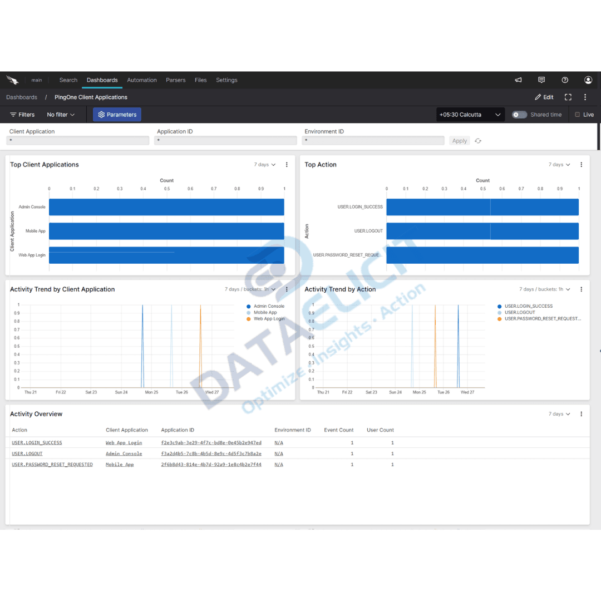Image resolution: width=601 pixels, height=601 pixels.
Task: Refresh parameters with the refresh icon
Action: tap(477, 141)
